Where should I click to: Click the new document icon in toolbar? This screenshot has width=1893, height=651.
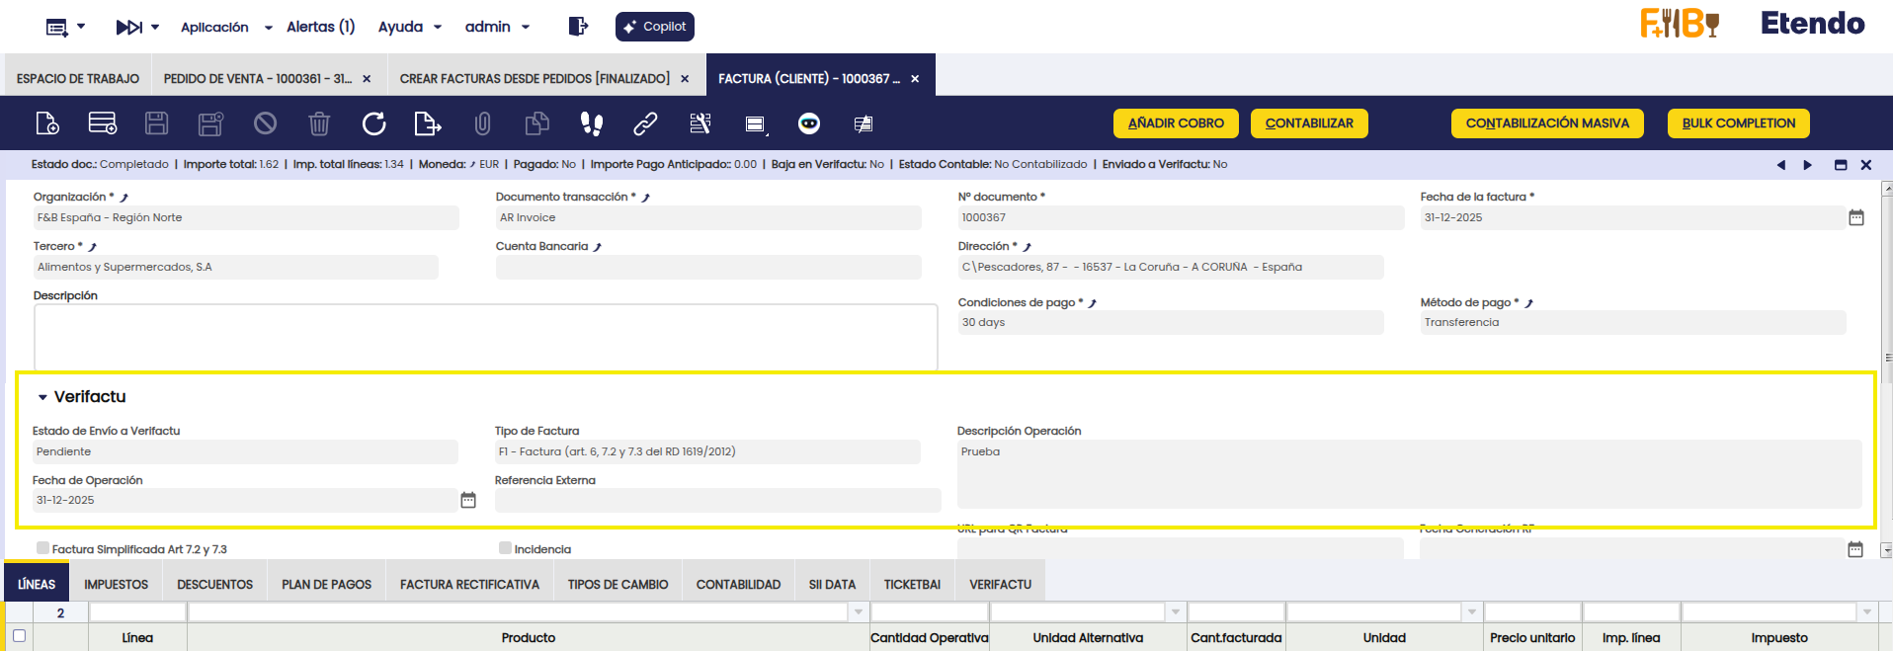(46, 123)
